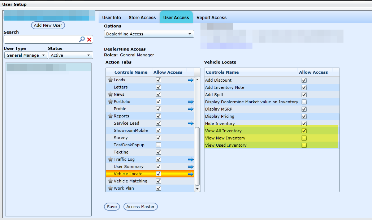
Task: Click the blue arrow for Traffic Log
Action: coord(191,159)
